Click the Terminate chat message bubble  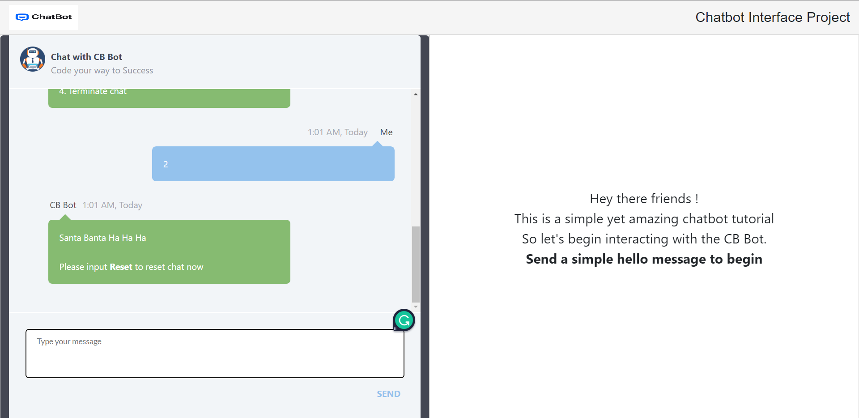click(169, 98)
